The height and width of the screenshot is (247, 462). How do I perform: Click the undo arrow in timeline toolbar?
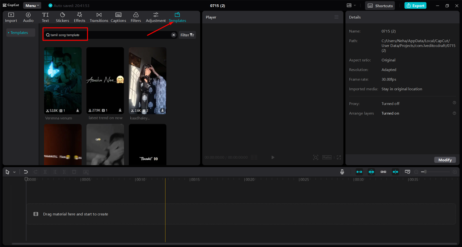(26, 172)
